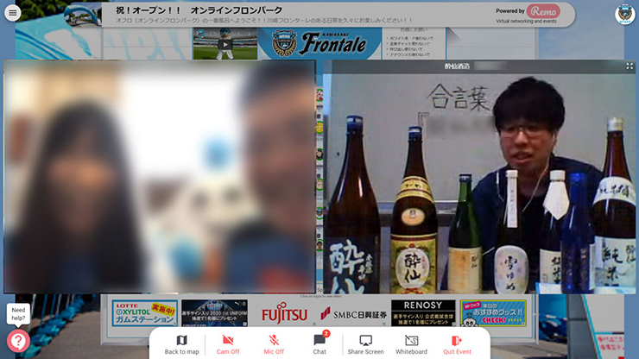This screenshot has width=639, height=359.
Task: Click the SMBC Nikko Securities logo
Action: (354, 314)
